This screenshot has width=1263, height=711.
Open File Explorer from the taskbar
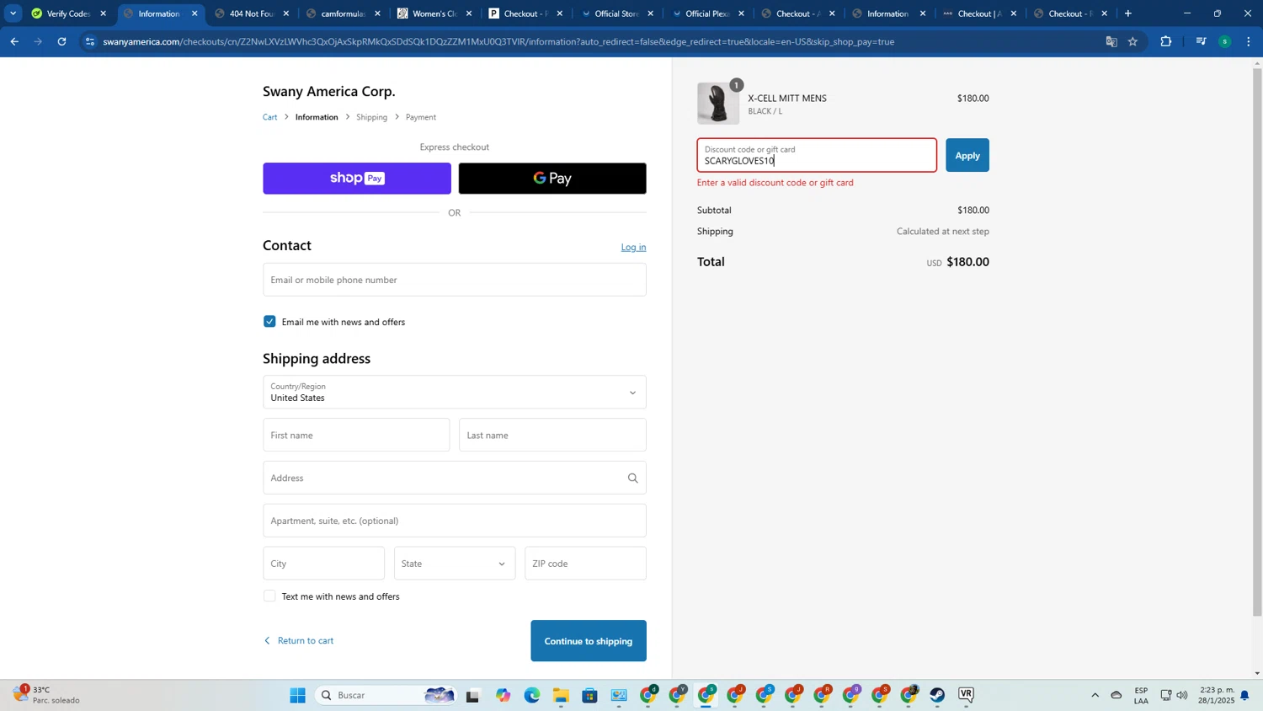click(561, 695)
